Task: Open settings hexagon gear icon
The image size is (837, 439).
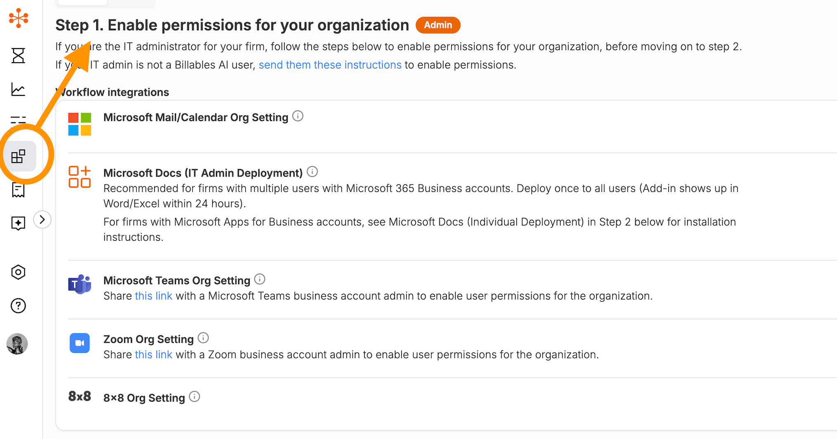Action: click(x=18, y=272)
